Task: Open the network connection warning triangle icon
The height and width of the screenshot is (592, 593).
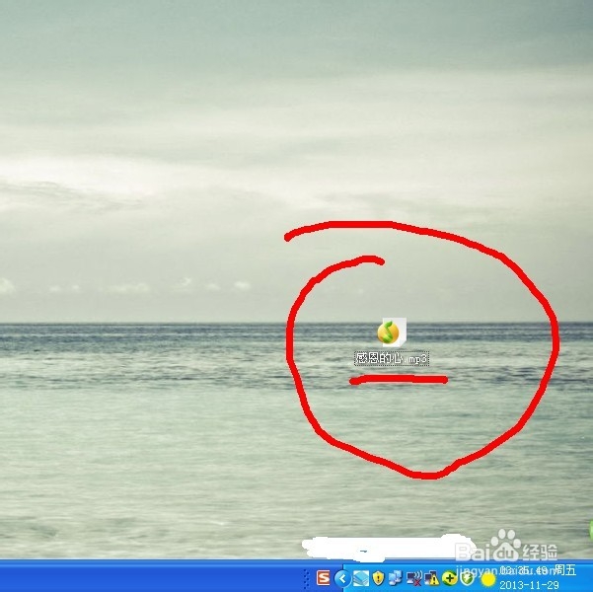Action: point(431,578)
